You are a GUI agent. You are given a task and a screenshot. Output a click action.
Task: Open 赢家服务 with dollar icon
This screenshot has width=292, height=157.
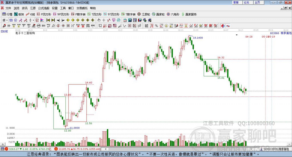[x=189, y=14]
